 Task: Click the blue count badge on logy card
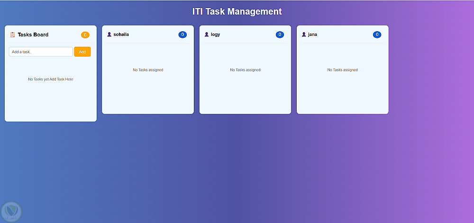tap(280, 34)
